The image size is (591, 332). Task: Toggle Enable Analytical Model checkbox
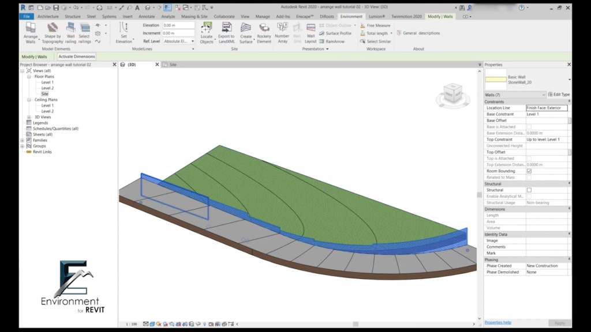pyautogui.click(x=529, y=196)
